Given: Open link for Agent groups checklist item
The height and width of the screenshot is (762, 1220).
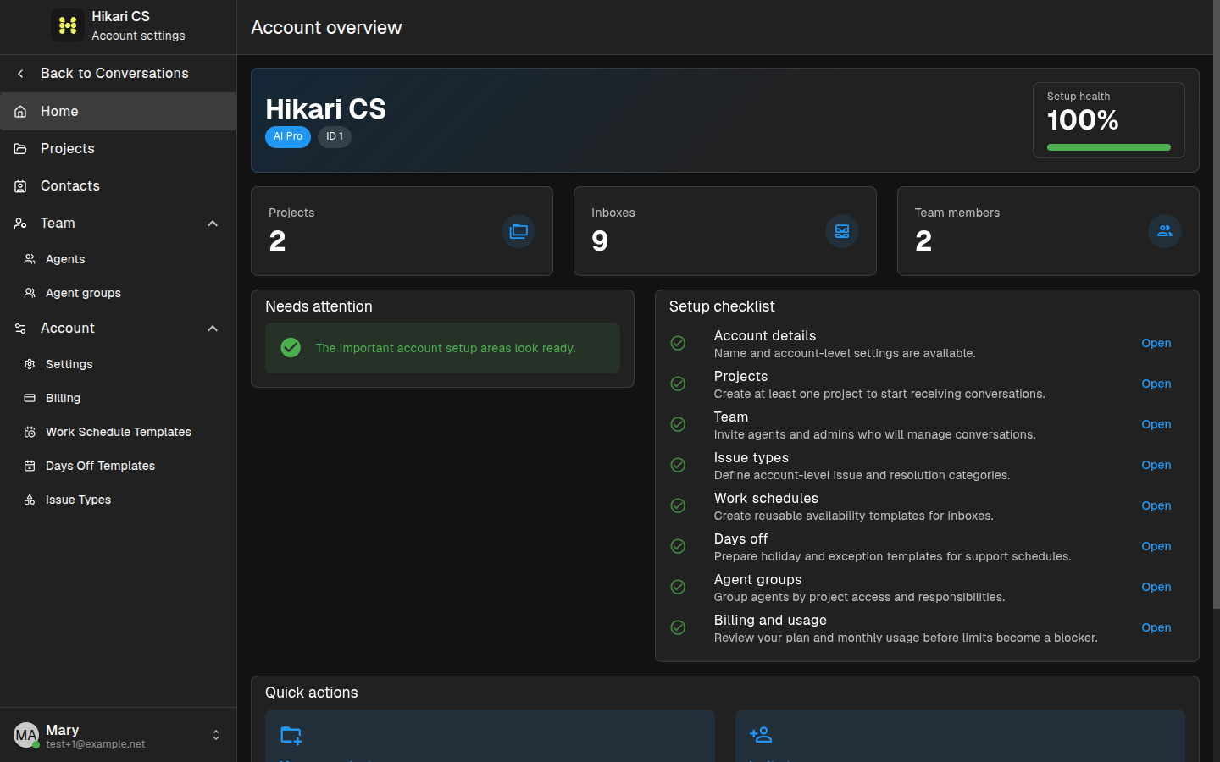Looking at the screenshot, I should [1156, 587].
